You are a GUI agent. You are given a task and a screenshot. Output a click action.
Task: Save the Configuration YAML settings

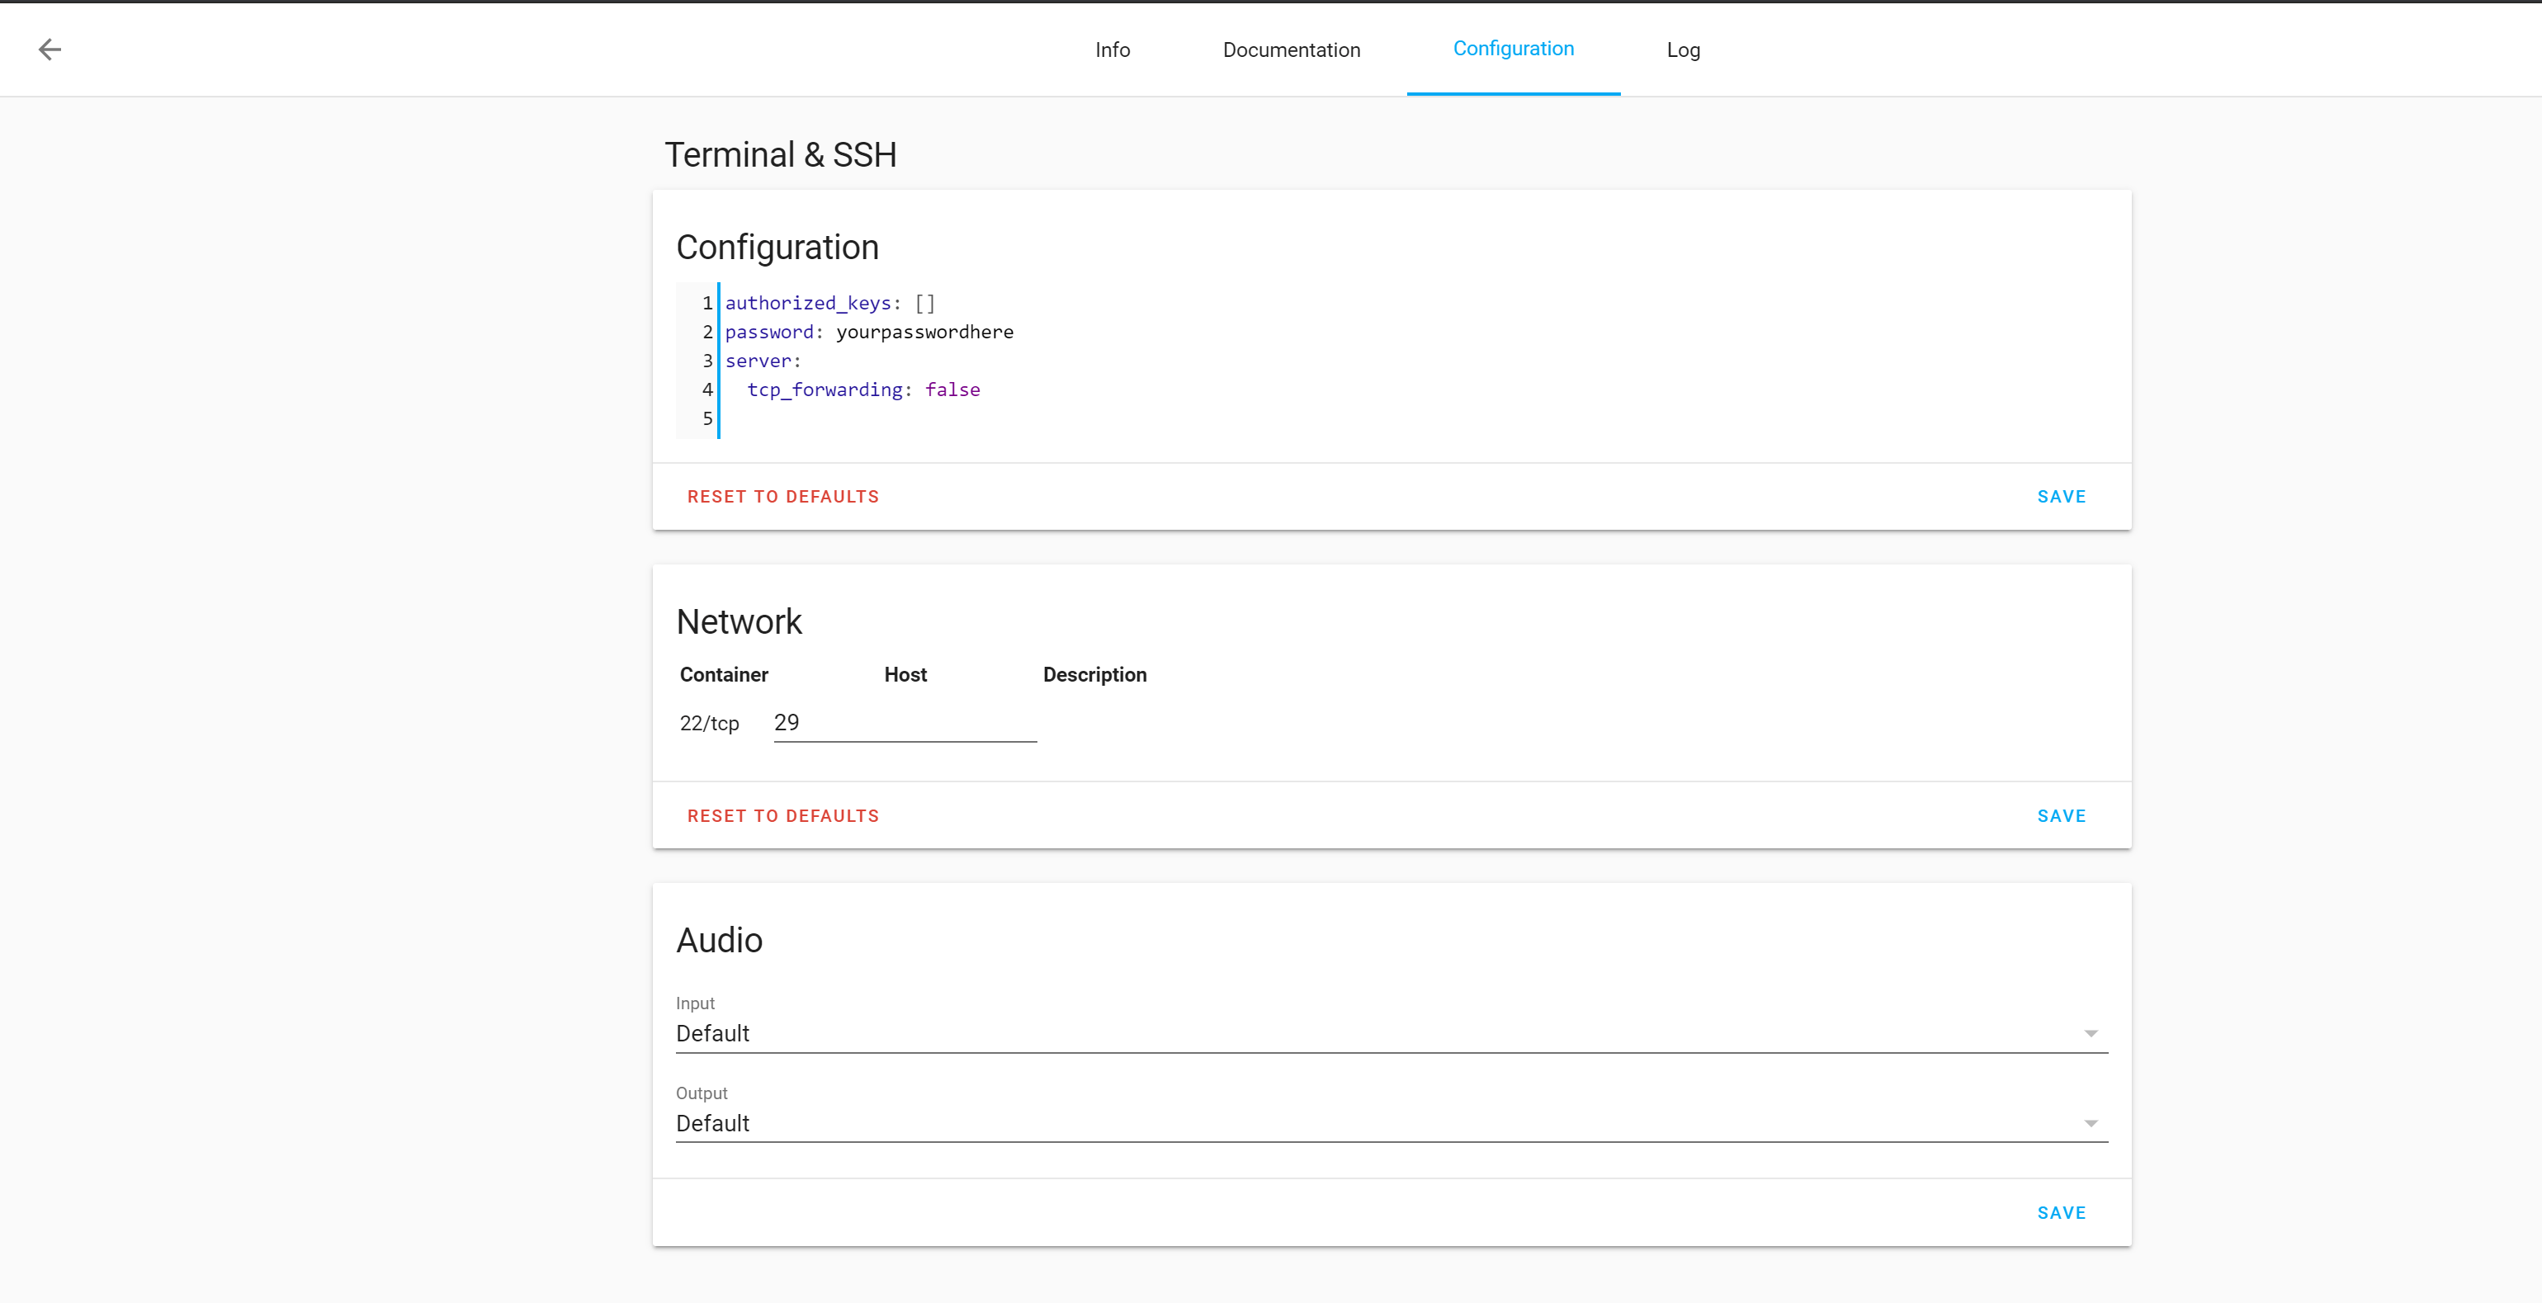tap(2062, 497)
